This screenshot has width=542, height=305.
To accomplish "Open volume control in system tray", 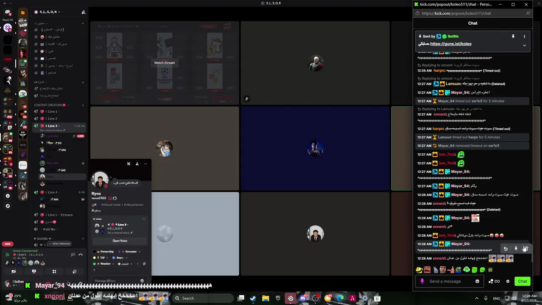I will coord(514,298).
